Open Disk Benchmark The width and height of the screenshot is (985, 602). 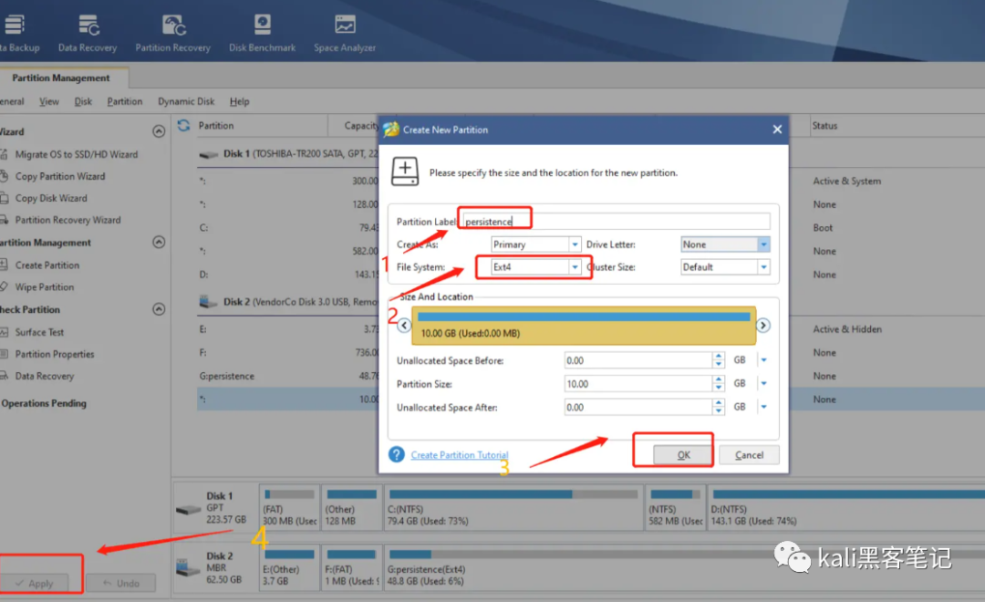click(x=262, y=33)
